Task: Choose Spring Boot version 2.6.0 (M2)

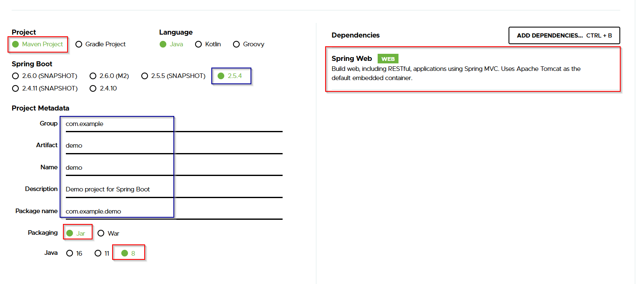Action: coord(93,76)
